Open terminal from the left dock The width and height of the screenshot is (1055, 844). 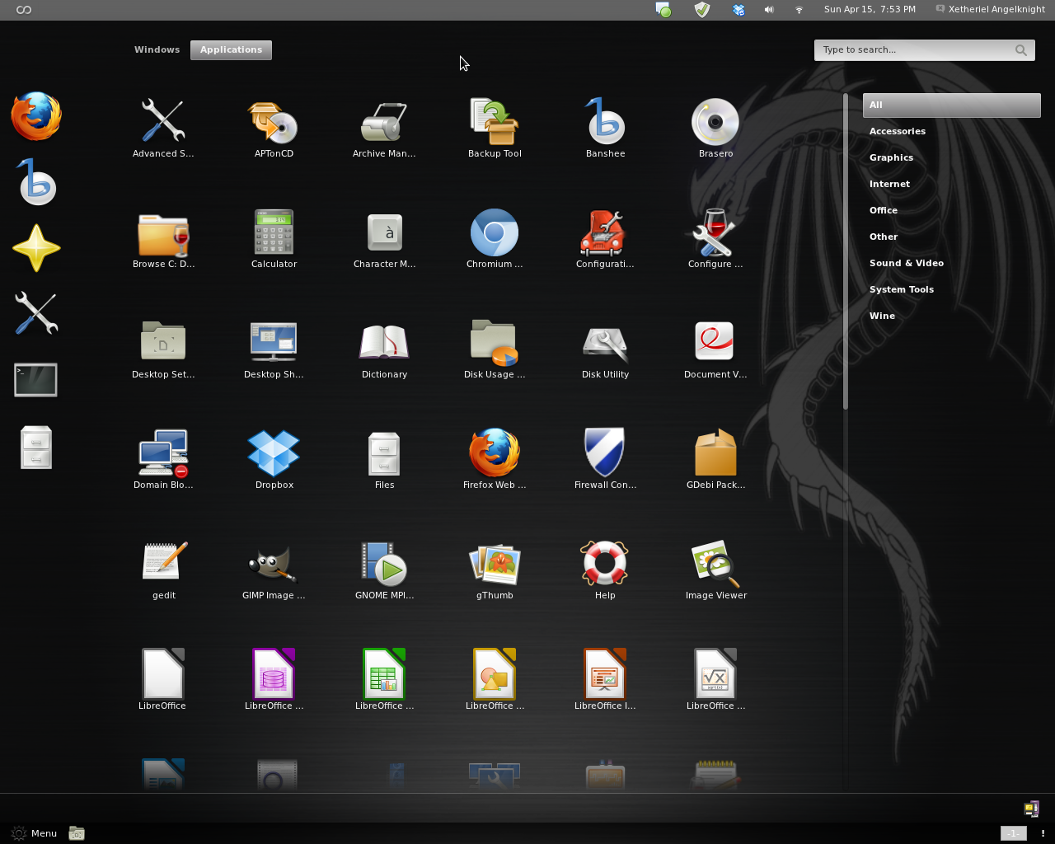point(36,380)
